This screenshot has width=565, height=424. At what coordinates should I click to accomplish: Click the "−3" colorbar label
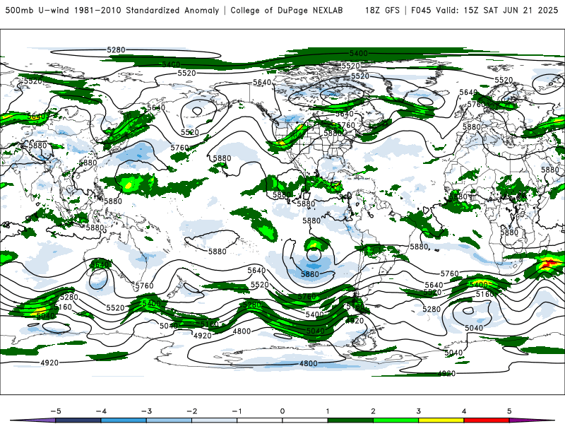(x=146, y=411)
